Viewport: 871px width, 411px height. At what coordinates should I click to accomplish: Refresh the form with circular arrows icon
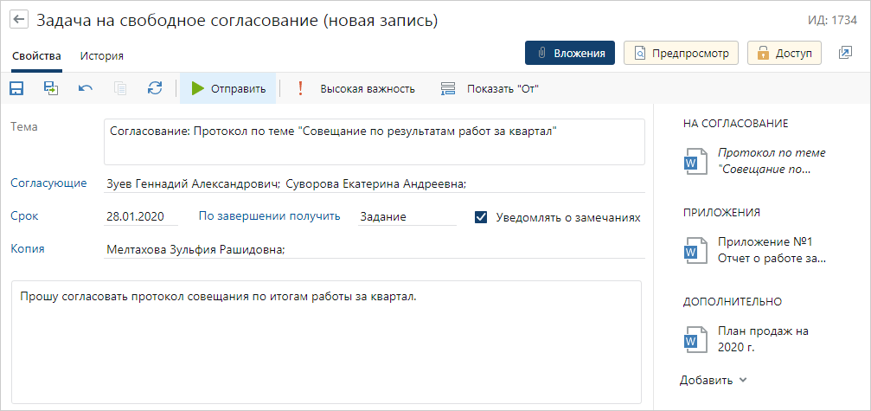(155, 88)
